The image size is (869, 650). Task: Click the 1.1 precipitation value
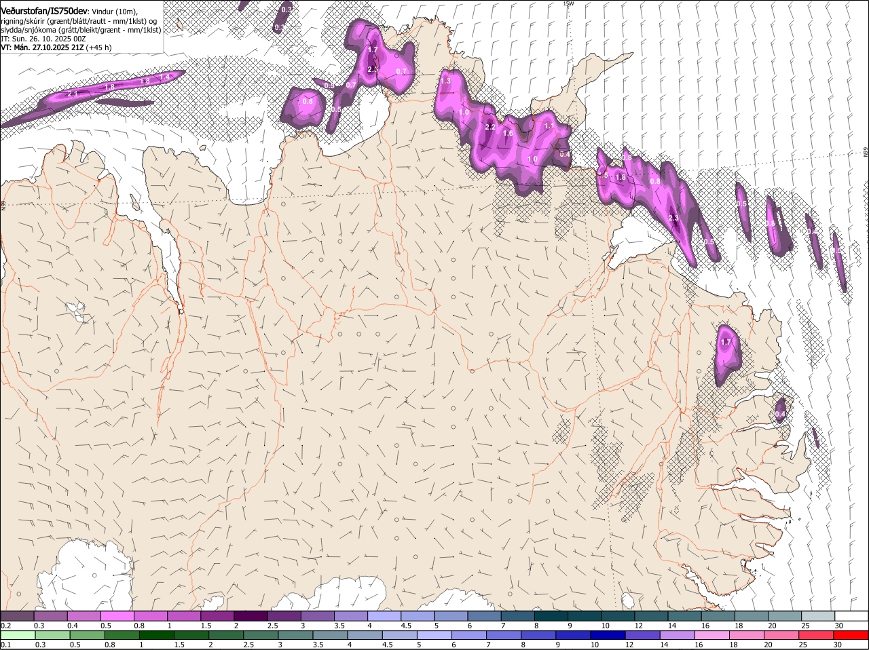[x=549, y=126]
